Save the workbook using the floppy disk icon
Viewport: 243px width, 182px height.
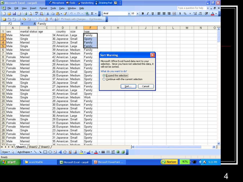(x=14, y=14)
